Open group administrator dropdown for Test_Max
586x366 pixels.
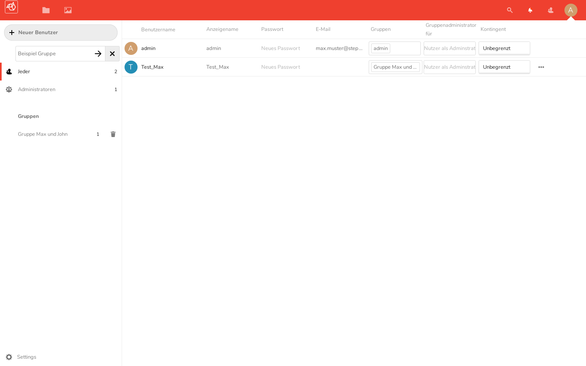(450, 67)
